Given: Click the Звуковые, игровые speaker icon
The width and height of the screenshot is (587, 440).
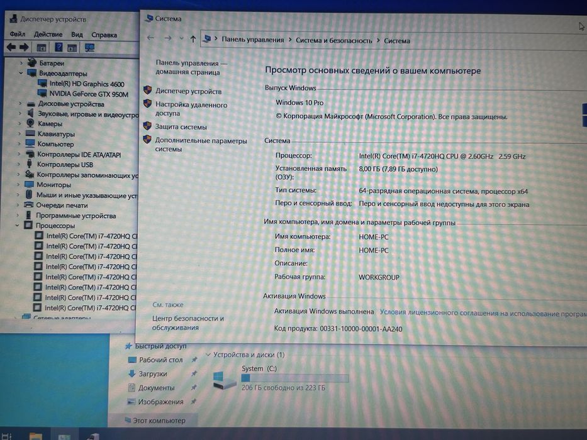Looking at the screenshot, I should 31,113.
